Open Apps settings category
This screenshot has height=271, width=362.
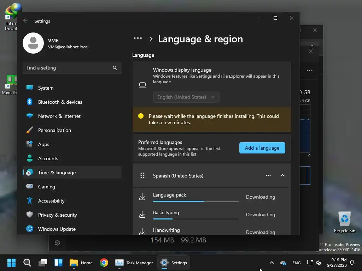[72, 144]
